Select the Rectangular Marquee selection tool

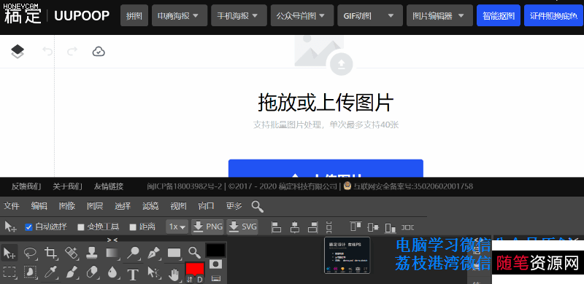pos(9,273)
